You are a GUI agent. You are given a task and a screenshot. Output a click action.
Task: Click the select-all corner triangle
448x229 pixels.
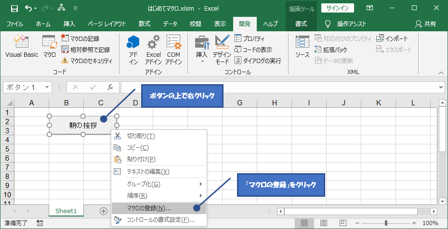9,103
